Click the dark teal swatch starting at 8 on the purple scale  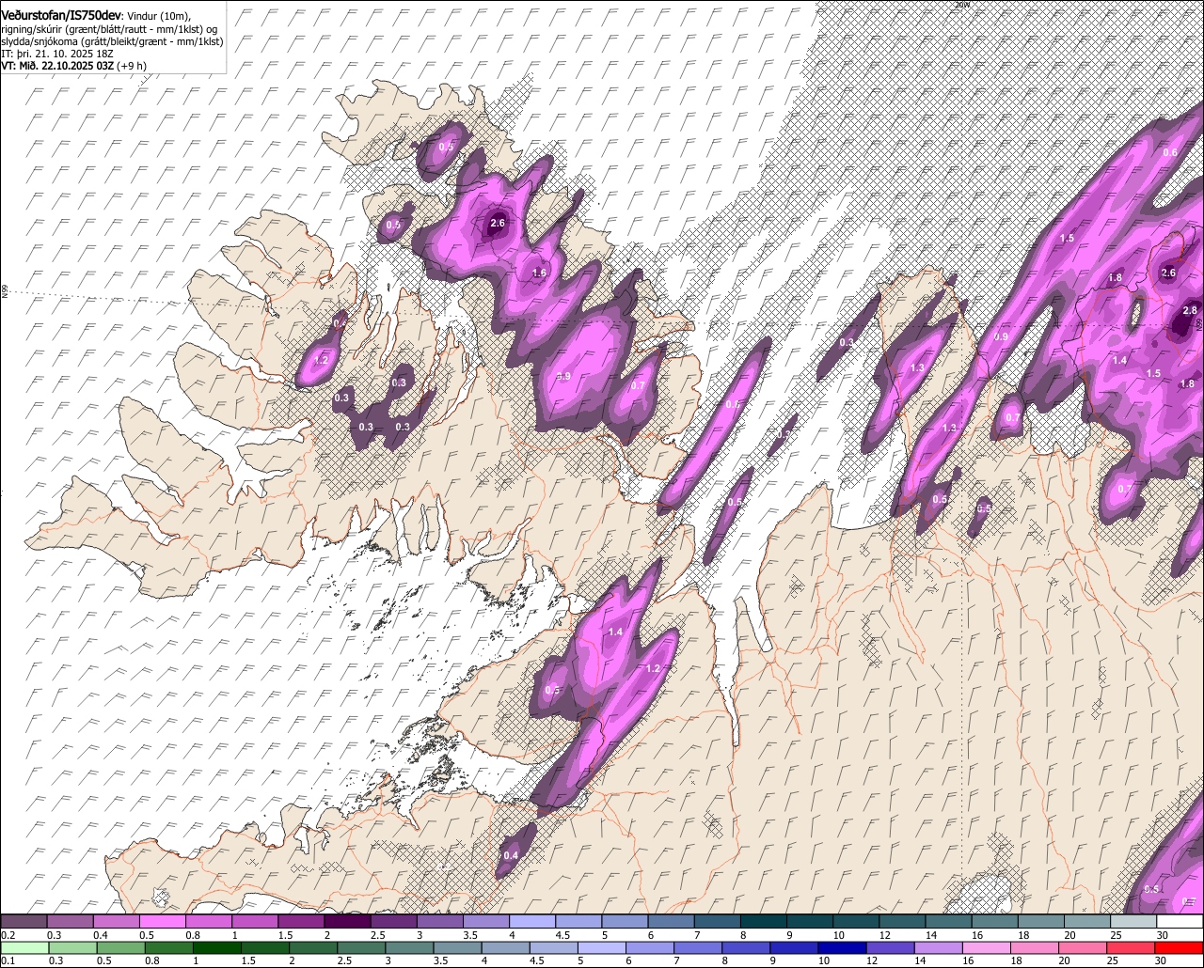tap(764, 922)
